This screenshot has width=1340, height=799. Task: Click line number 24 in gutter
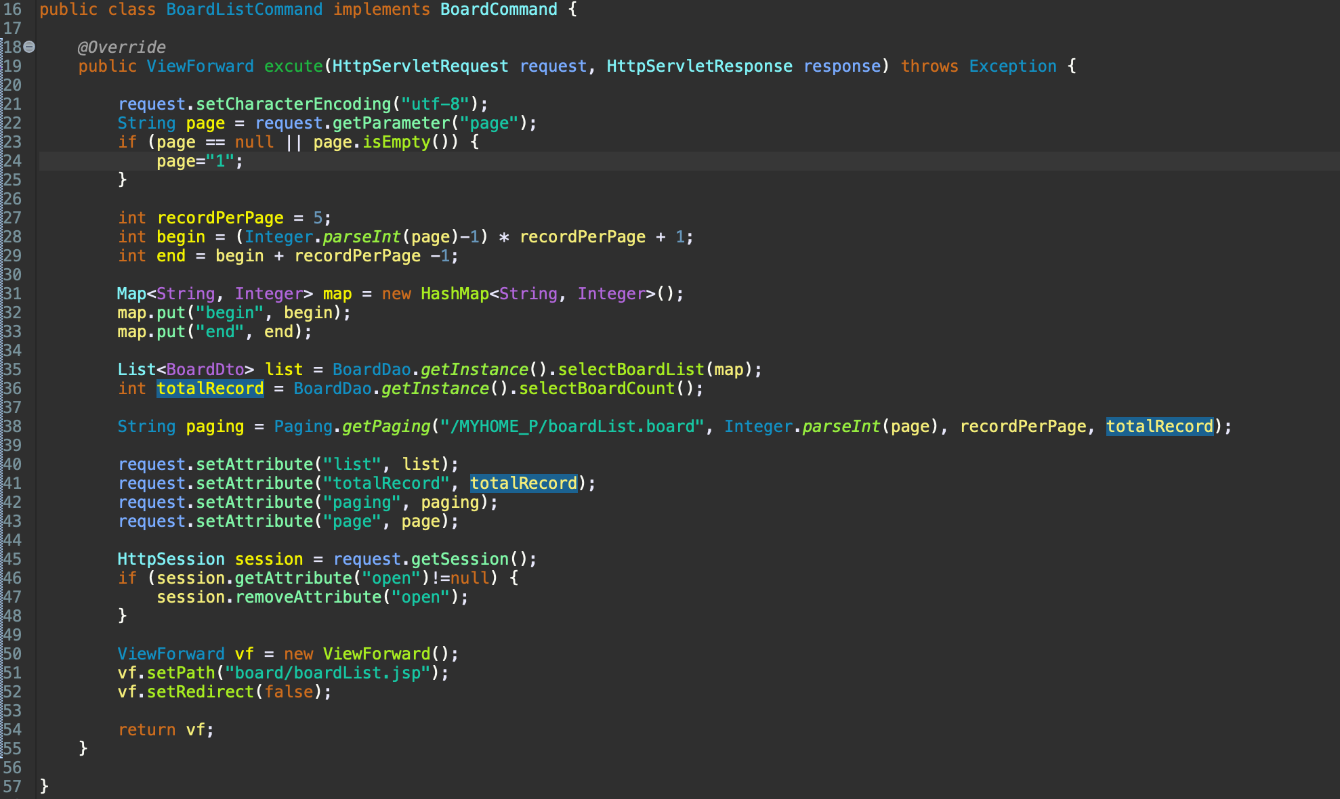tap(12, 161)
